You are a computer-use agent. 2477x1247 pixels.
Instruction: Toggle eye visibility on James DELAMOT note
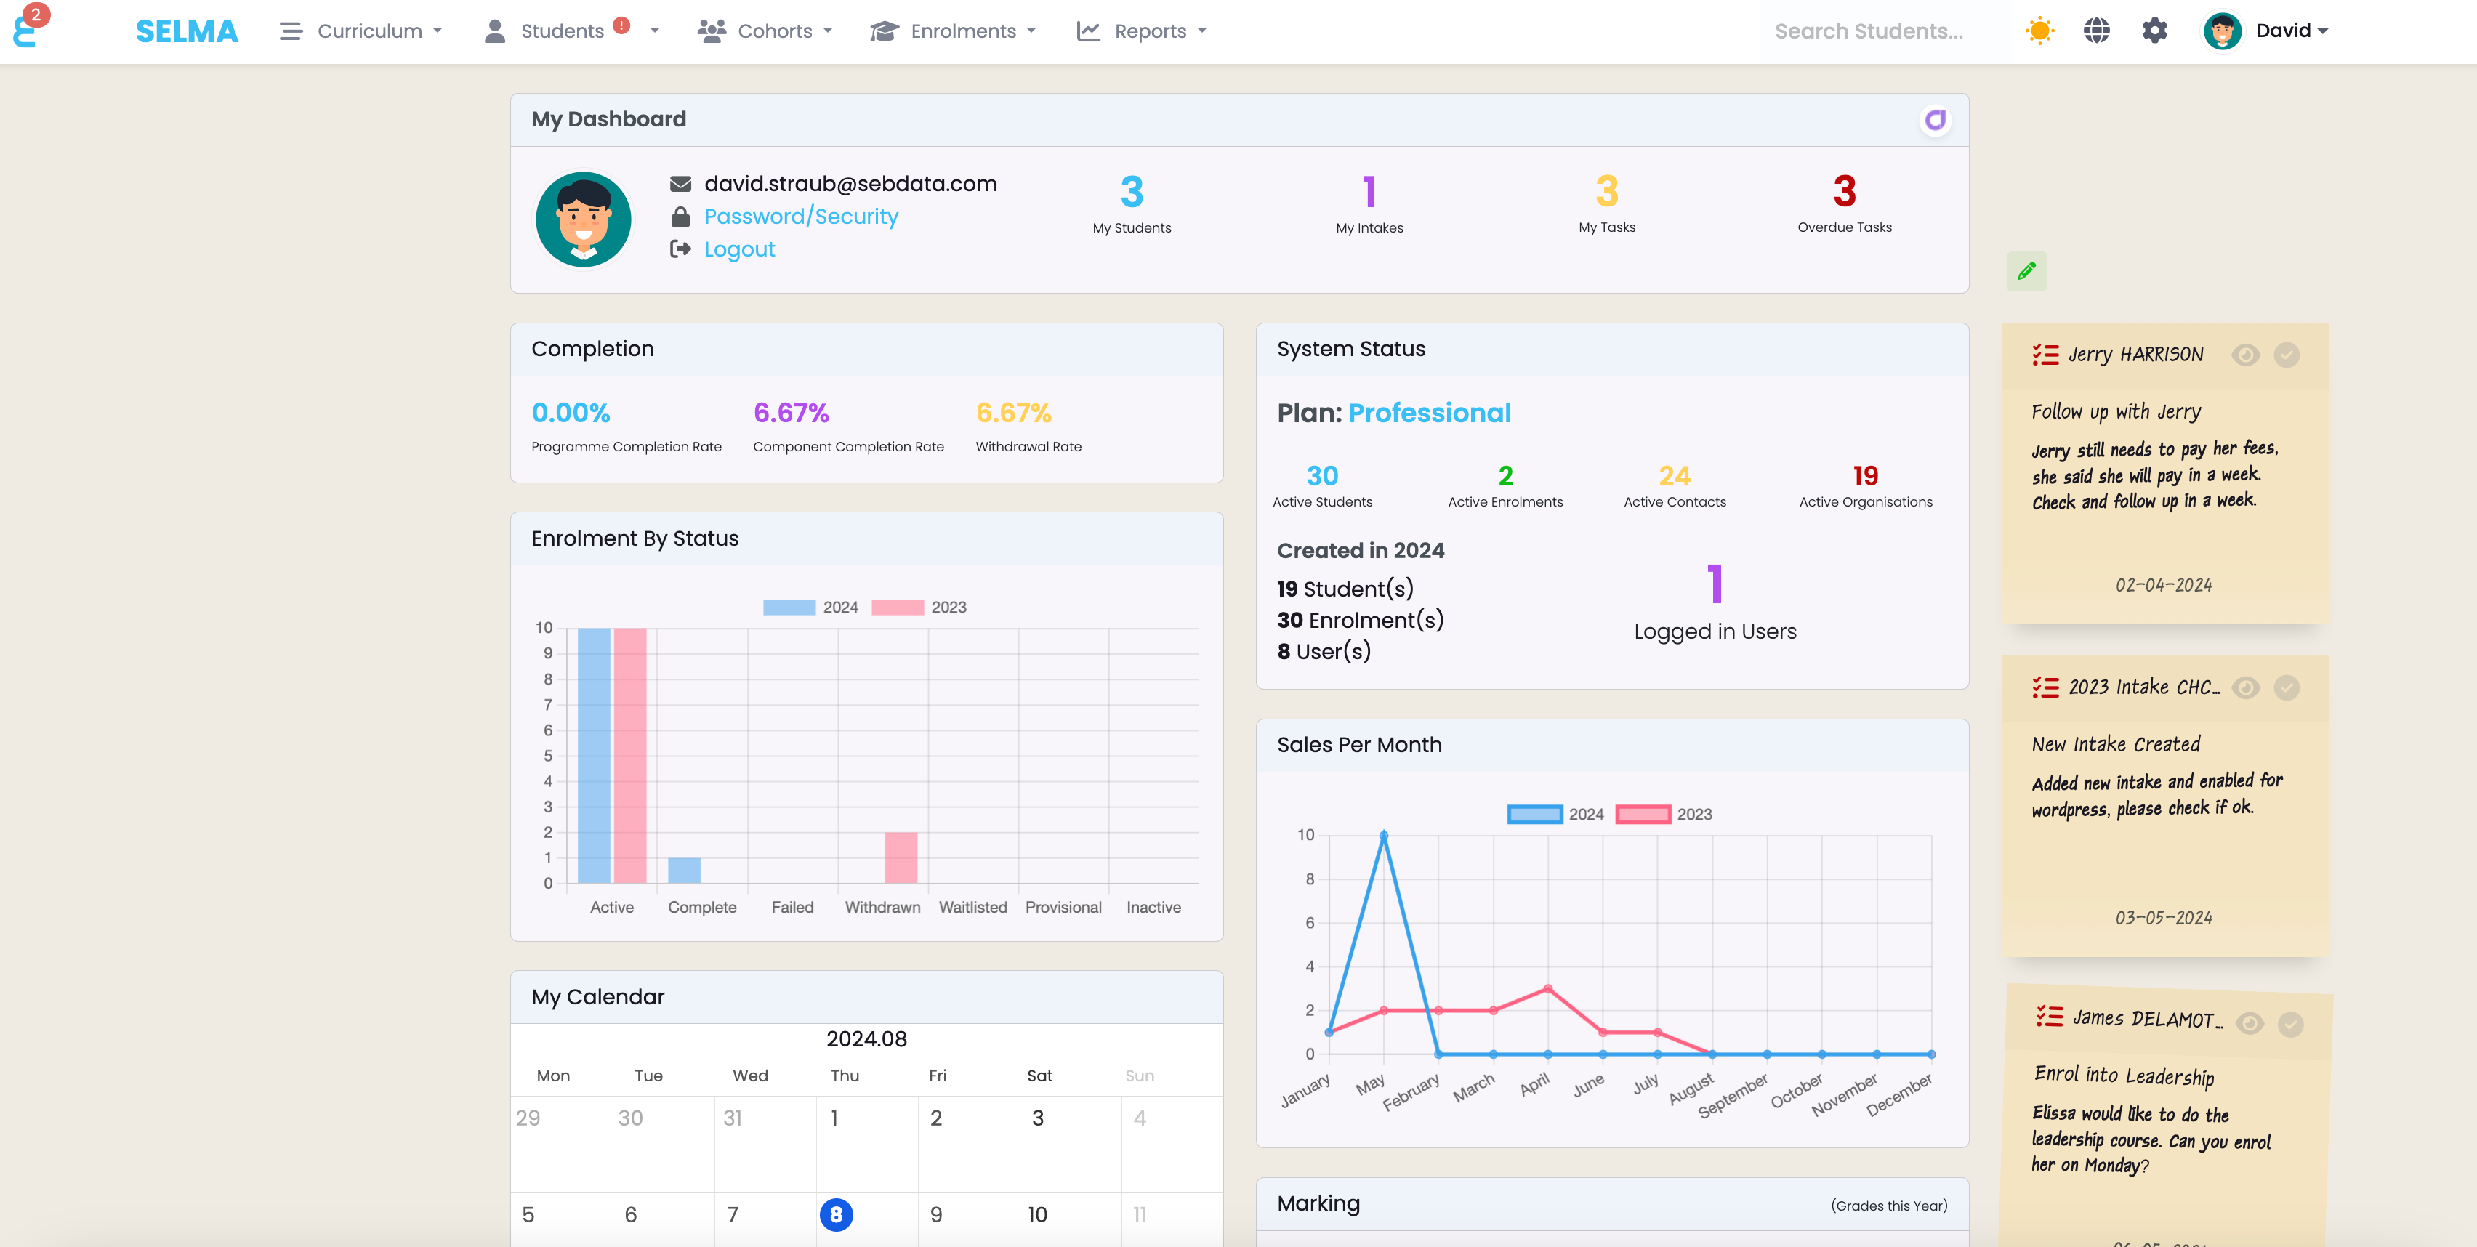coord(2249,1023)
